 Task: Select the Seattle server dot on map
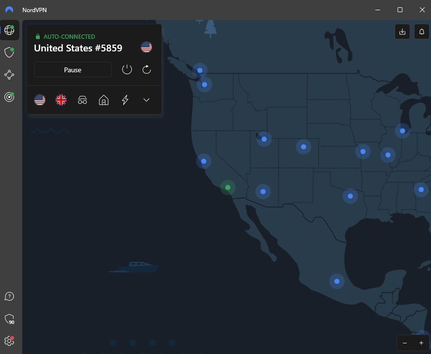(x=205, y=84)
